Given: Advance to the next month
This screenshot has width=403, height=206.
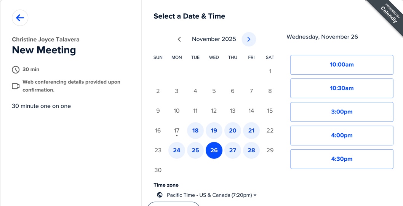Looking at the screenshot, I should point(249,39).
